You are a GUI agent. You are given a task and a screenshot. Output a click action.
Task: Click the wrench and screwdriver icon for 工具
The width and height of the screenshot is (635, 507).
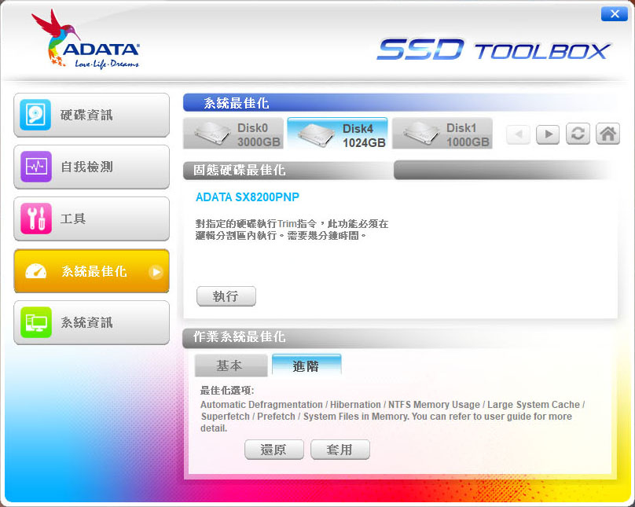(35, 219)
